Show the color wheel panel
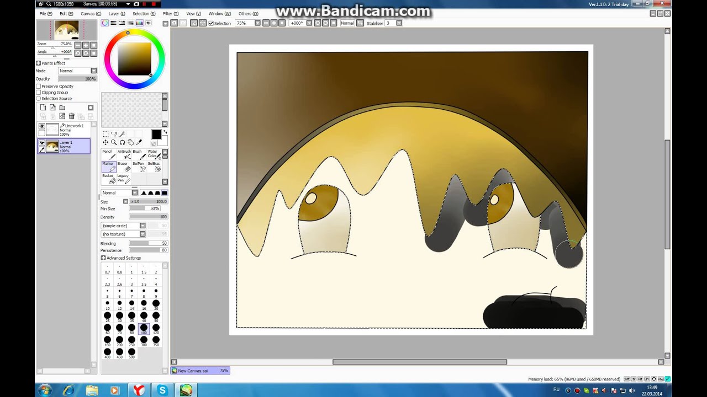Viewport: 707px width, 397px height. [104, 23]
